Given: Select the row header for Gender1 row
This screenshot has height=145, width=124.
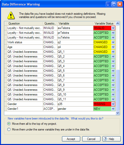Looking at the screenshot, I should pyautogui.click(x=6, y=109).
